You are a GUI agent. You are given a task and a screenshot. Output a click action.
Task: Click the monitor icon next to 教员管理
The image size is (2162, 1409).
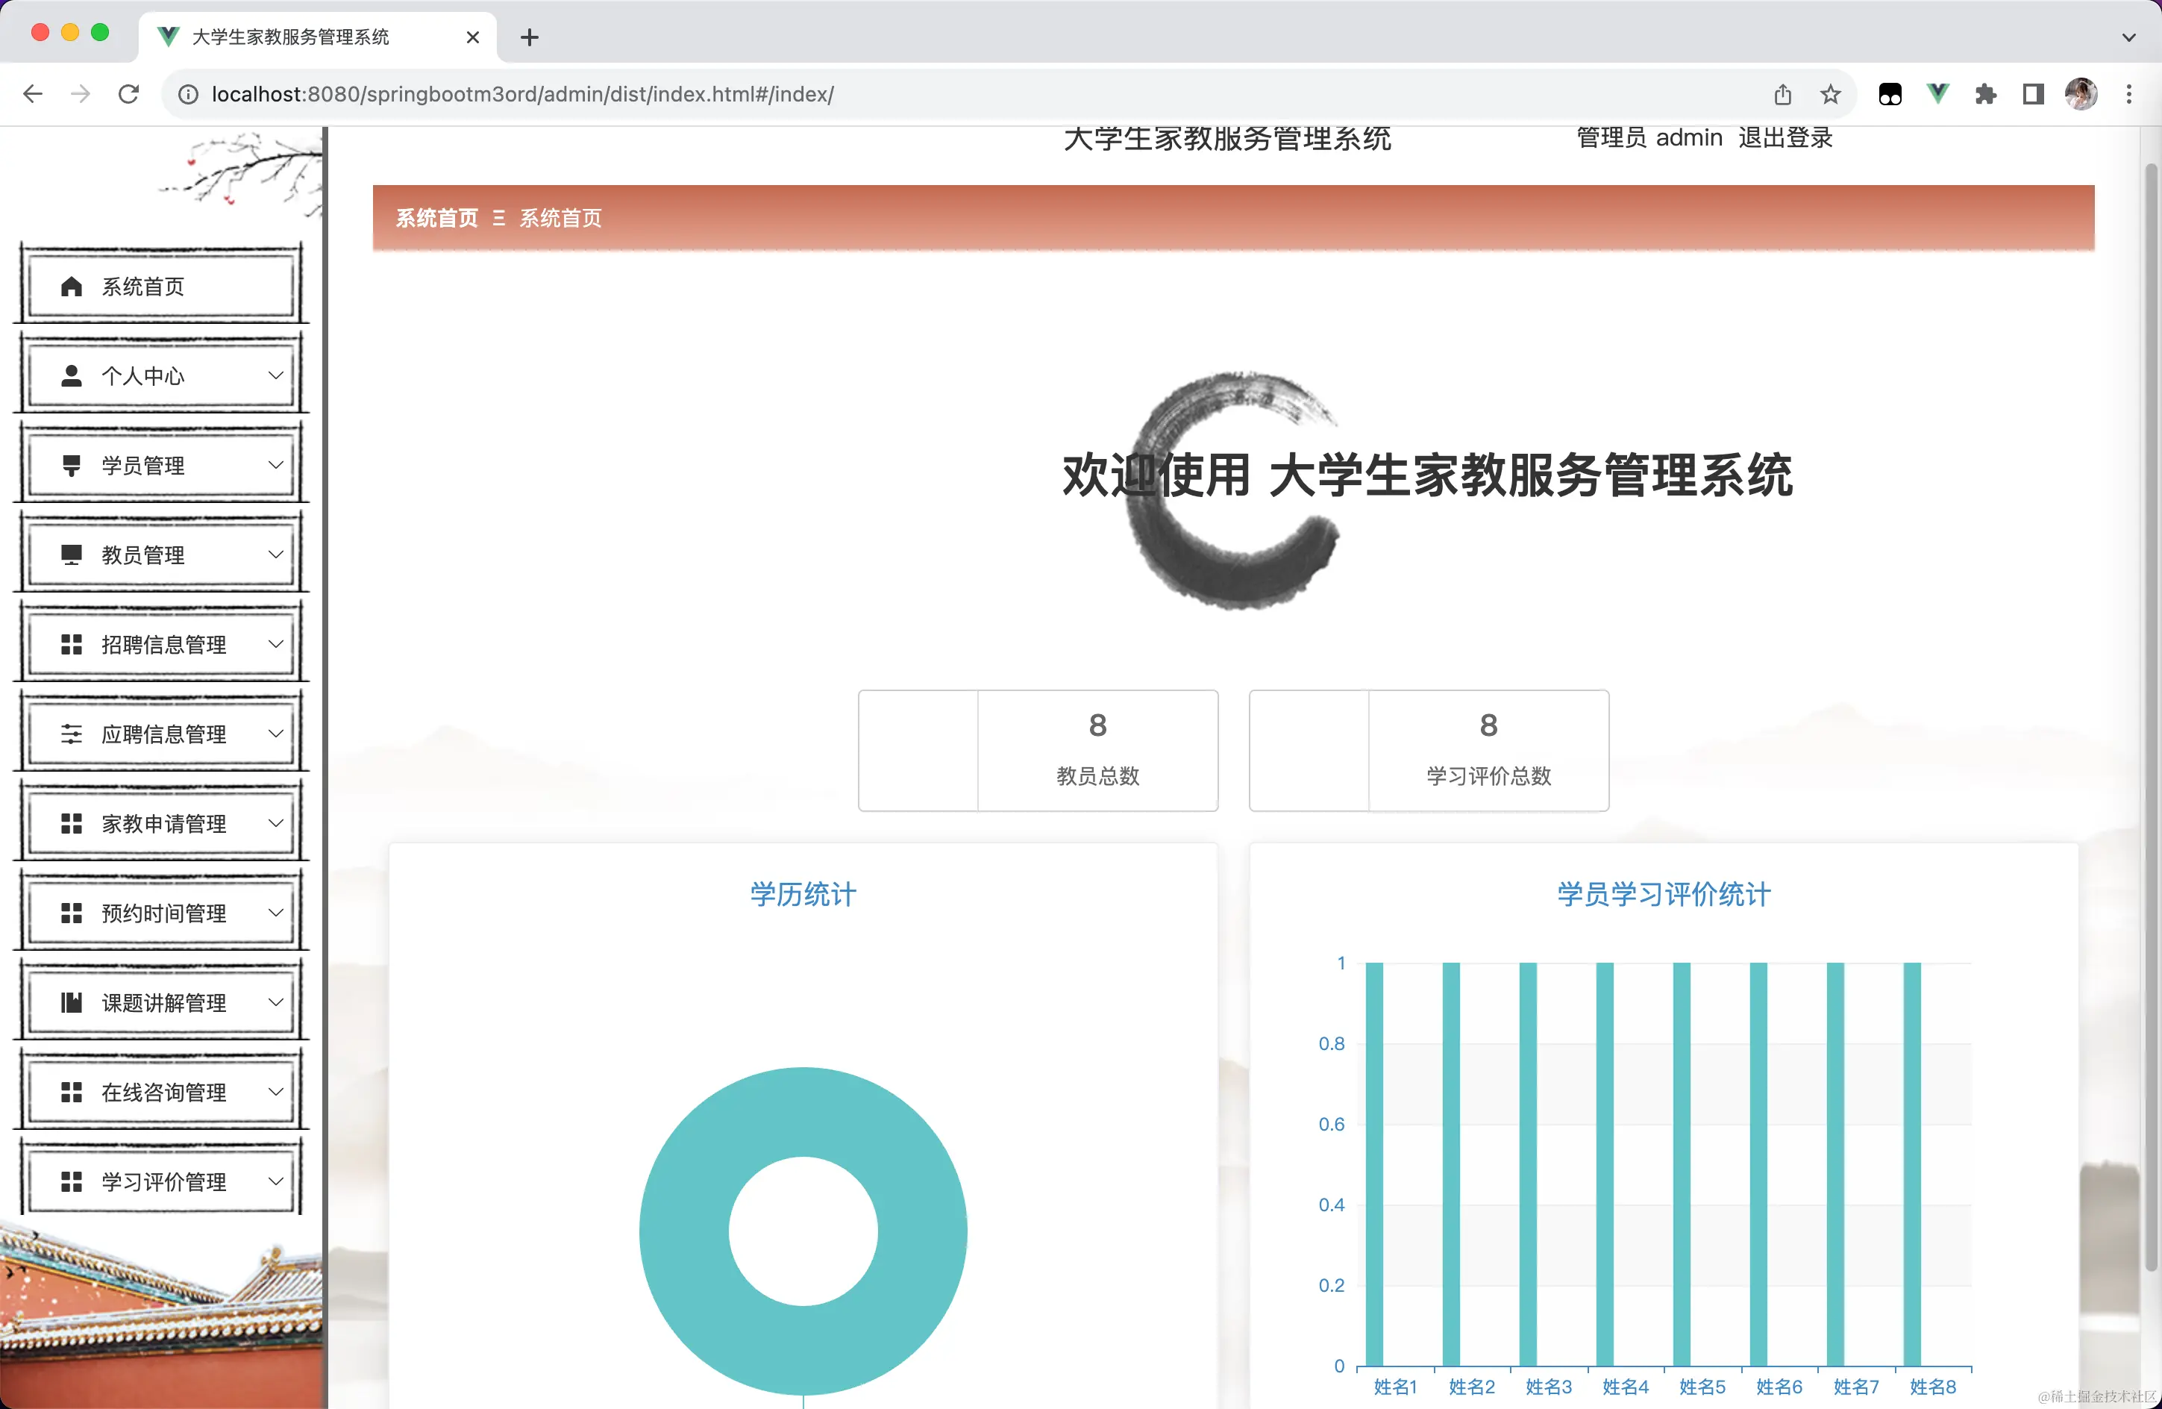point(71,555)
